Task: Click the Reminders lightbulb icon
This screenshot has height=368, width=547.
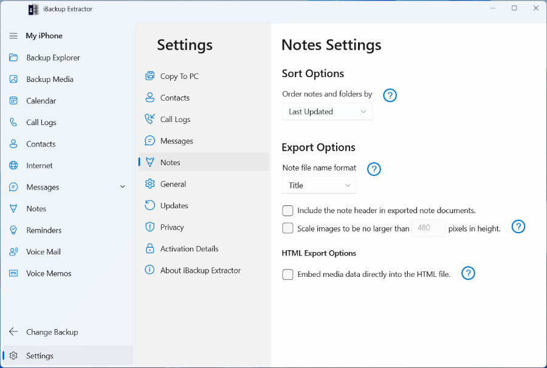Action: 13,230
